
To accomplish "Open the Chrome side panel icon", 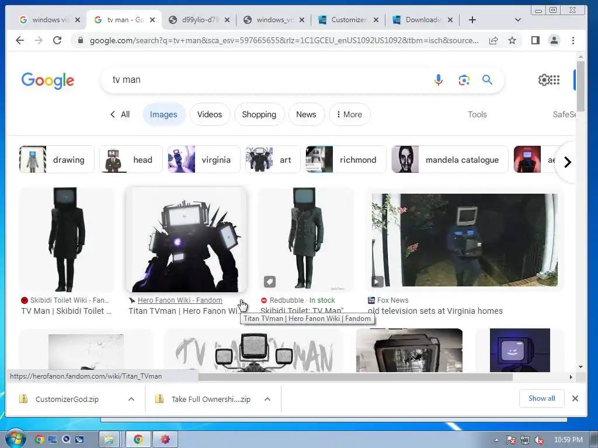I will coord(535,40).
